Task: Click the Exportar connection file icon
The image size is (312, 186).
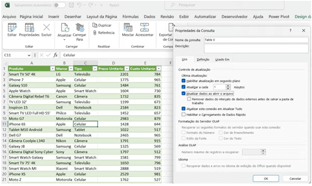Action: click(171, 28)
